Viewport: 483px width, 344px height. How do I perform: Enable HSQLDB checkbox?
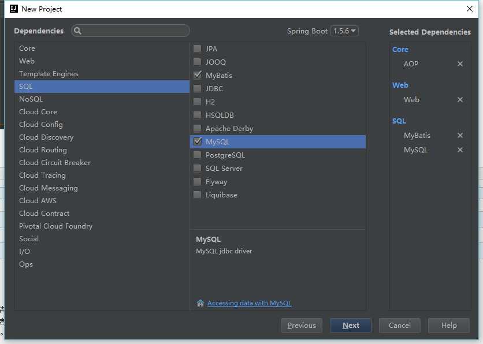click(x=198, y=115)
